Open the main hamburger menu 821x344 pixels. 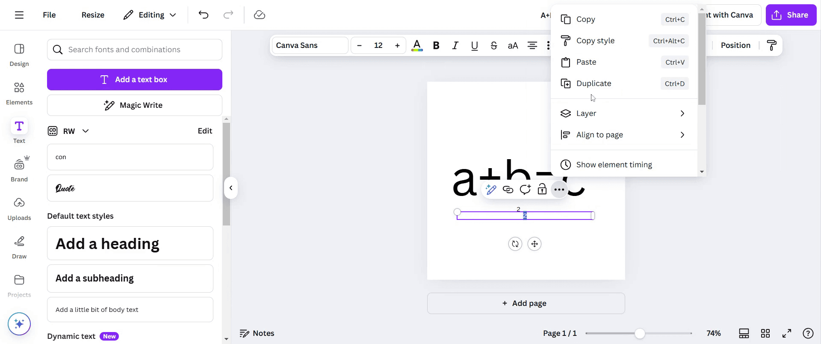19,15
